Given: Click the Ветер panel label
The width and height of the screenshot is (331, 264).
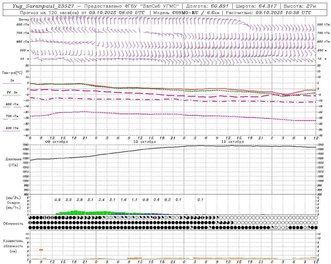Looking at the screenshot, I should [24, 20].
